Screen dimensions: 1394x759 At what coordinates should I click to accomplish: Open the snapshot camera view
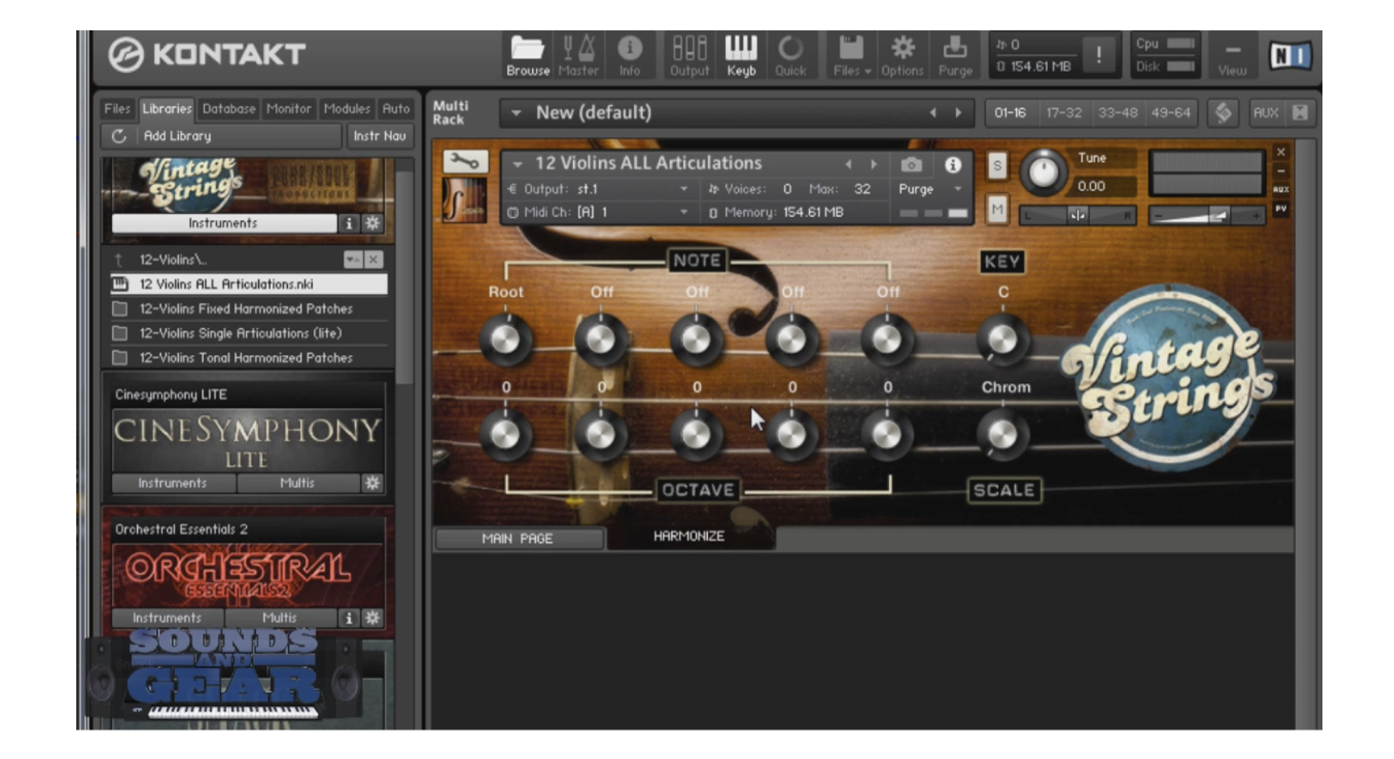point(911,165)
